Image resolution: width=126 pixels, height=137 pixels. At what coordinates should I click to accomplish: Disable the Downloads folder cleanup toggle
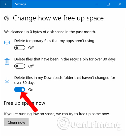[20, 90]
